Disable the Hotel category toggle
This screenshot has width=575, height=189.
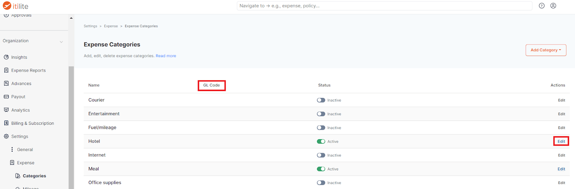[x=321, y=141]
